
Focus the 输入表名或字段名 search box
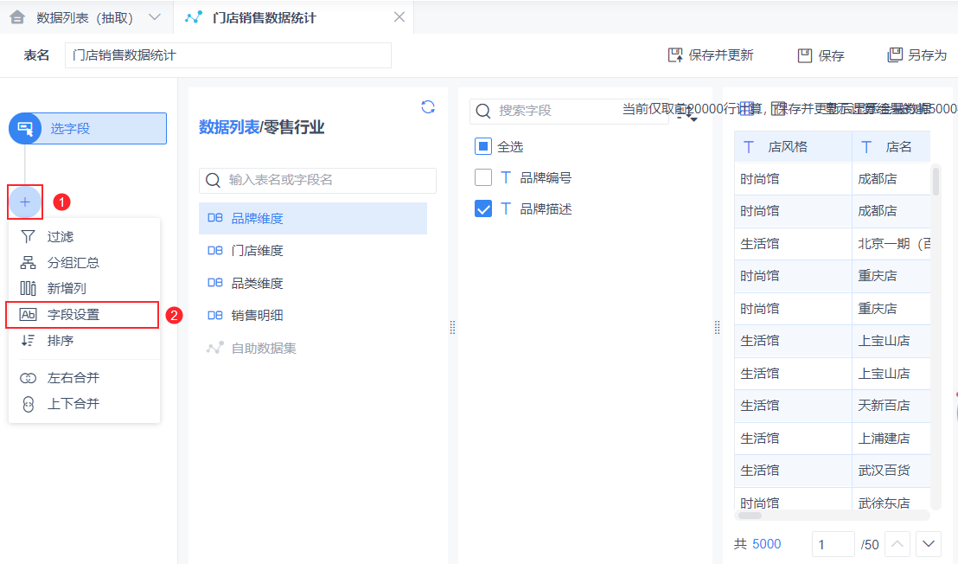[x=317, y=180]
